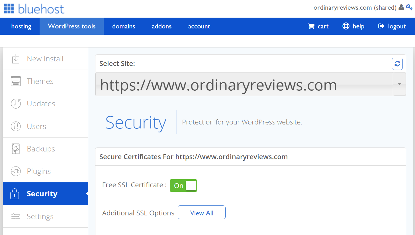Click the Security padlock icon
This screenshot has width=415, height=235.
tap(15, 194)
